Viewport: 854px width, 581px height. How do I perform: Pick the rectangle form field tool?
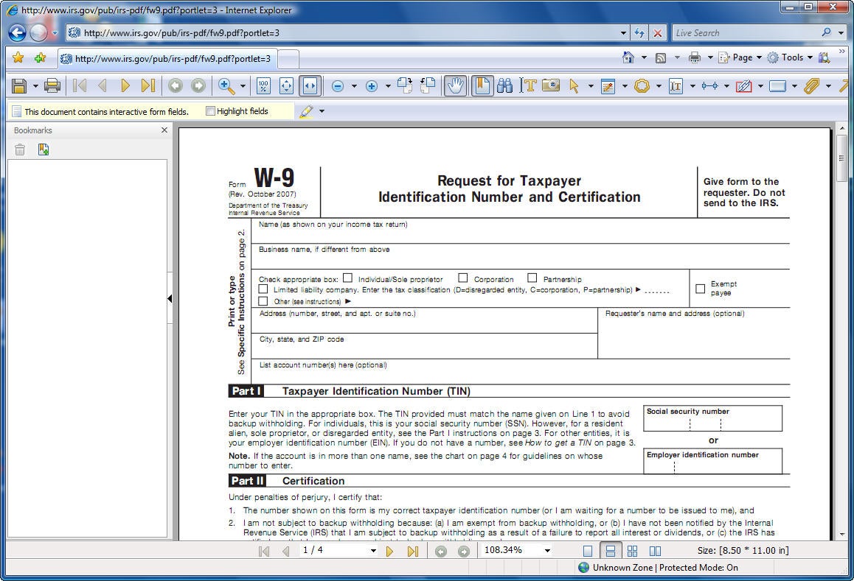point(777,86)
